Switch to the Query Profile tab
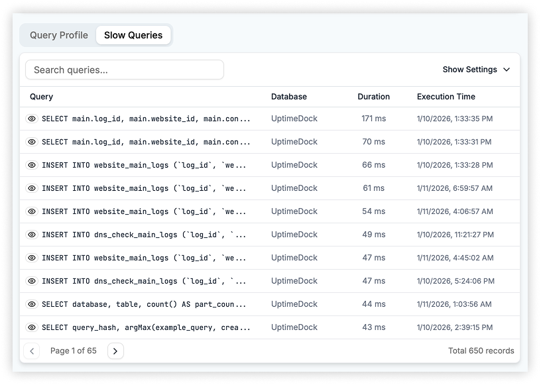 point(58,35)
